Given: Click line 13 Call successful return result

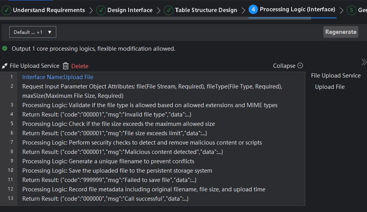Looking at the screenshot, I should [x=106, y=199].
